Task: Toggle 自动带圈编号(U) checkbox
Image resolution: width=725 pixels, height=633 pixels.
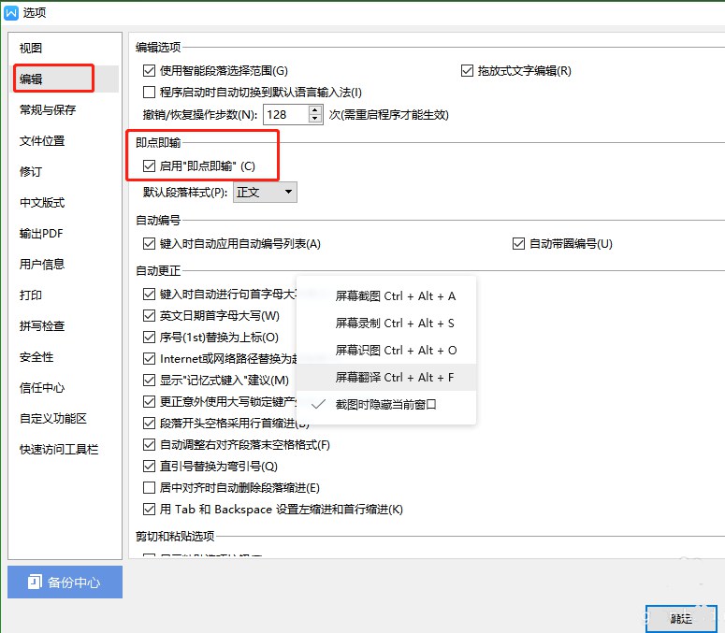Action: point(518,243)
